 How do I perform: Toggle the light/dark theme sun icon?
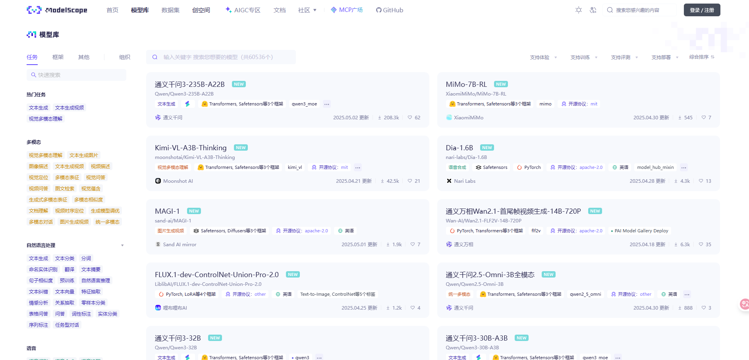click(579, 10)
